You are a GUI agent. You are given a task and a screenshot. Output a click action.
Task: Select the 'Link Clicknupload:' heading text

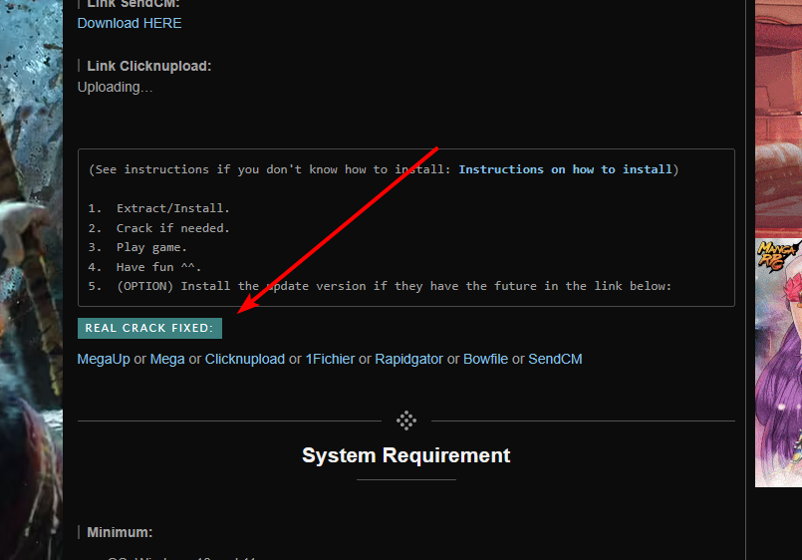pos(148,66)
